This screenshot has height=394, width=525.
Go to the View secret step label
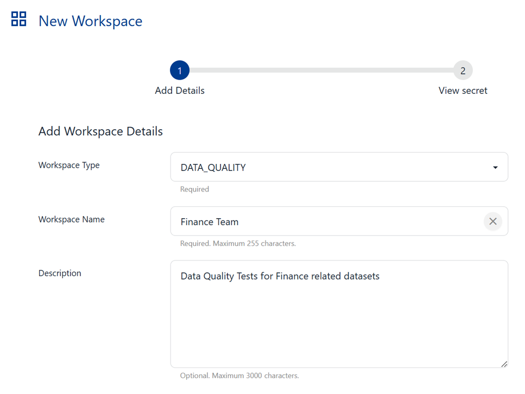tap(463, 91)
